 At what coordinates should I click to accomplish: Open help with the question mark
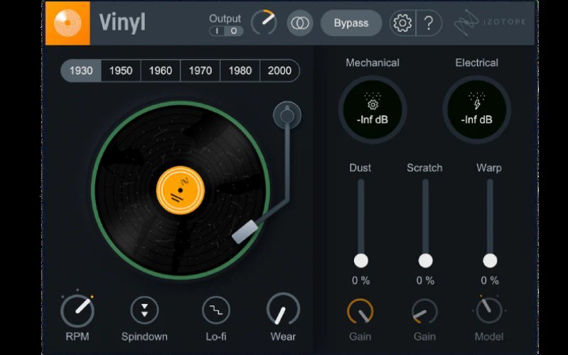tap(429, 23)
